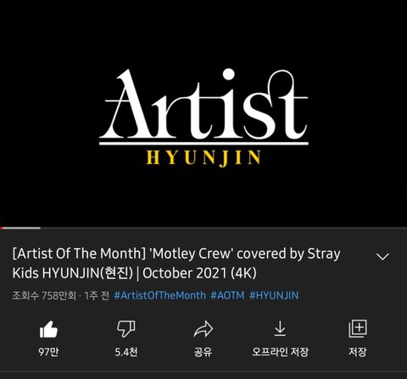Open the #AOTM hashtag link
The width and height of the screenshot is (407, 379).
point(227,295)
